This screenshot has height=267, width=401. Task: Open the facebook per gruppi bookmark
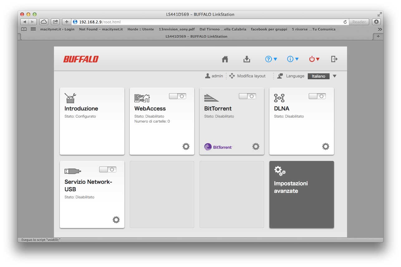tap(269, 29)
